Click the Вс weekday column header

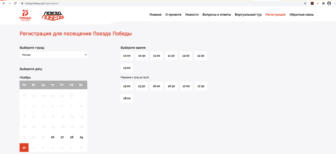pyautogui.click(x=81, y=85)
